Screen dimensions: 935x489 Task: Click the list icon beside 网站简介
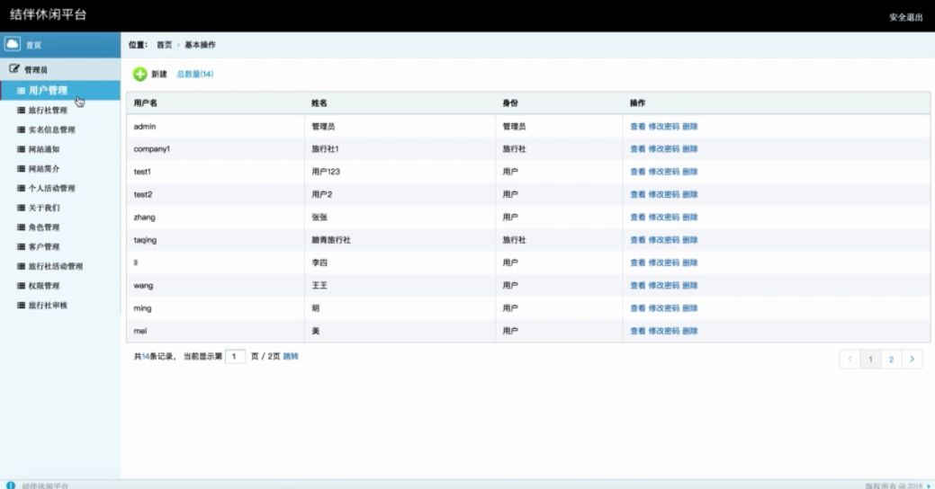(x=21, y=169)
